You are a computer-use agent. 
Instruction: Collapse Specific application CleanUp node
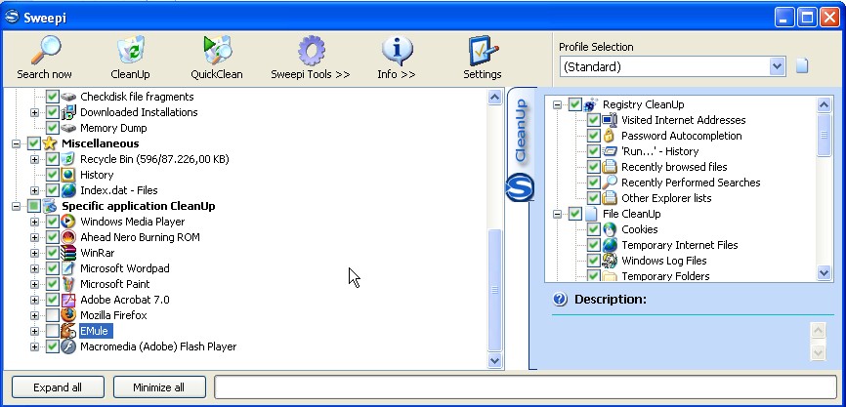tap(17, 206)
